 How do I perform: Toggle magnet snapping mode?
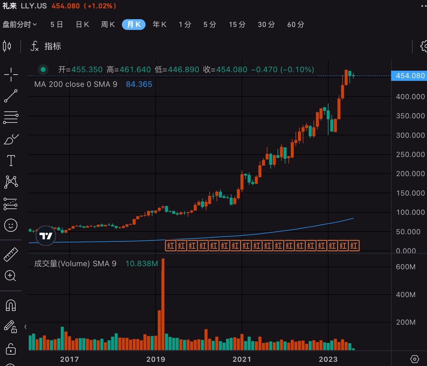pos(11,305)
